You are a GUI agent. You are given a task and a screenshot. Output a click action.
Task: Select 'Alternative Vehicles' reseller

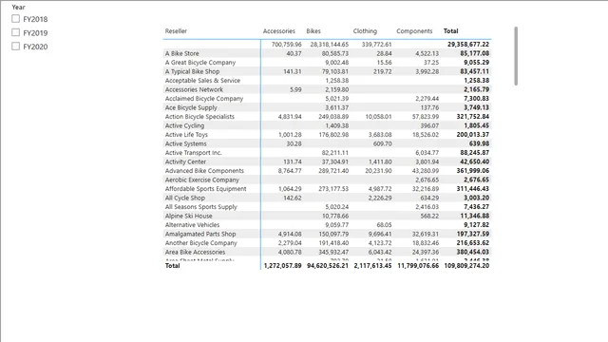coord(192,225)
